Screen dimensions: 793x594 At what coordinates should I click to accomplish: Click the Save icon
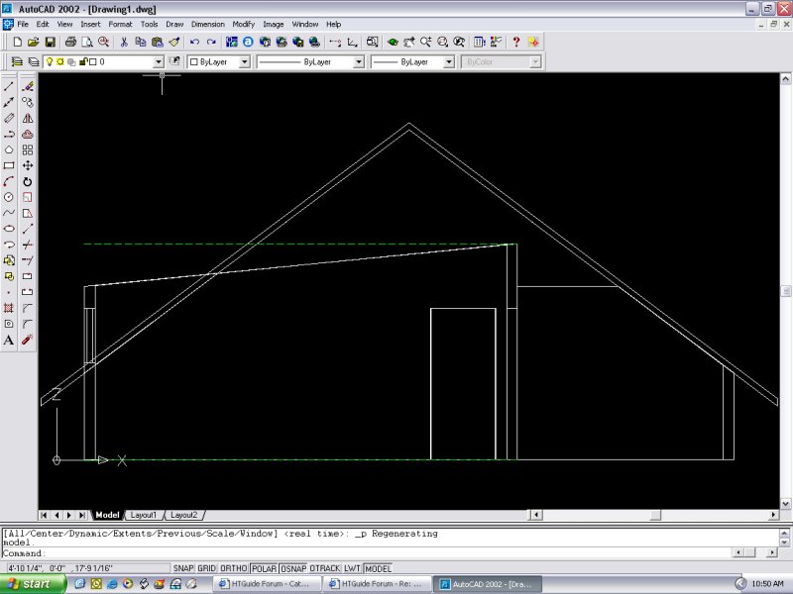(50, 42)
